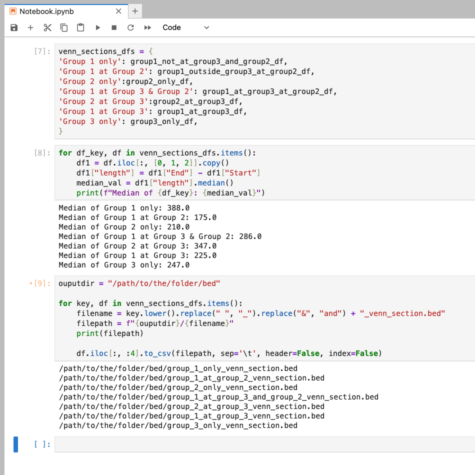The height and width of the screenshot is (475, 475).
Task: Interrupt the kernel
Action: click(x=114, y=27)
